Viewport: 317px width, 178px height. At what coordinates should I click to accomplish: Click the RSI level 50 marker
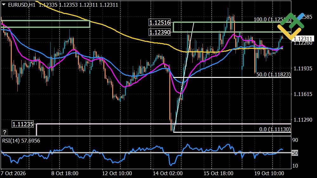pos(295,153)
